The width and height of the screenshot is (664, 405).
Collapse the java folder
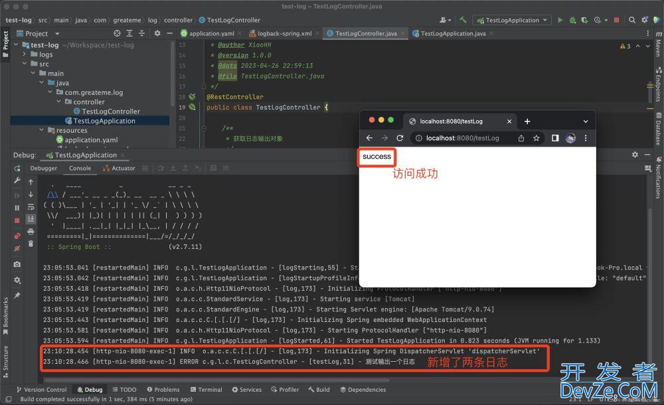click(41, 82)
